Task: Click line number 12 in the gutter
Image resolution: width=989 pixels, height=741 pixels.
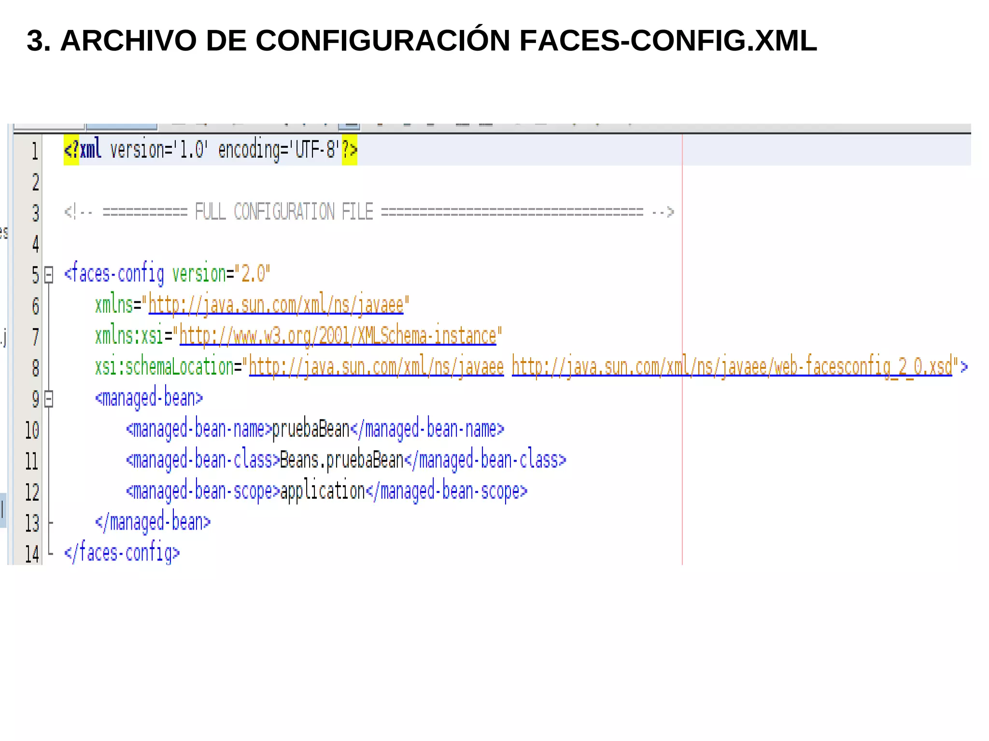Action: (x=32, y=492)
